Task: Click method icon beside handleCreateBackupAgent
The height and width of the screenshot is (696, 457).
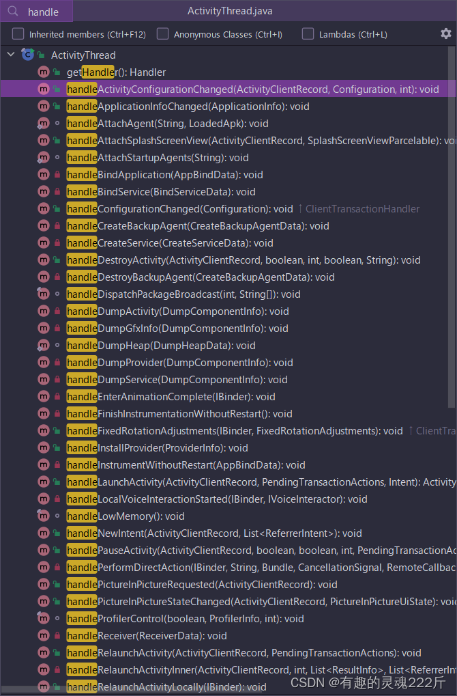Action: click(44, 226)
